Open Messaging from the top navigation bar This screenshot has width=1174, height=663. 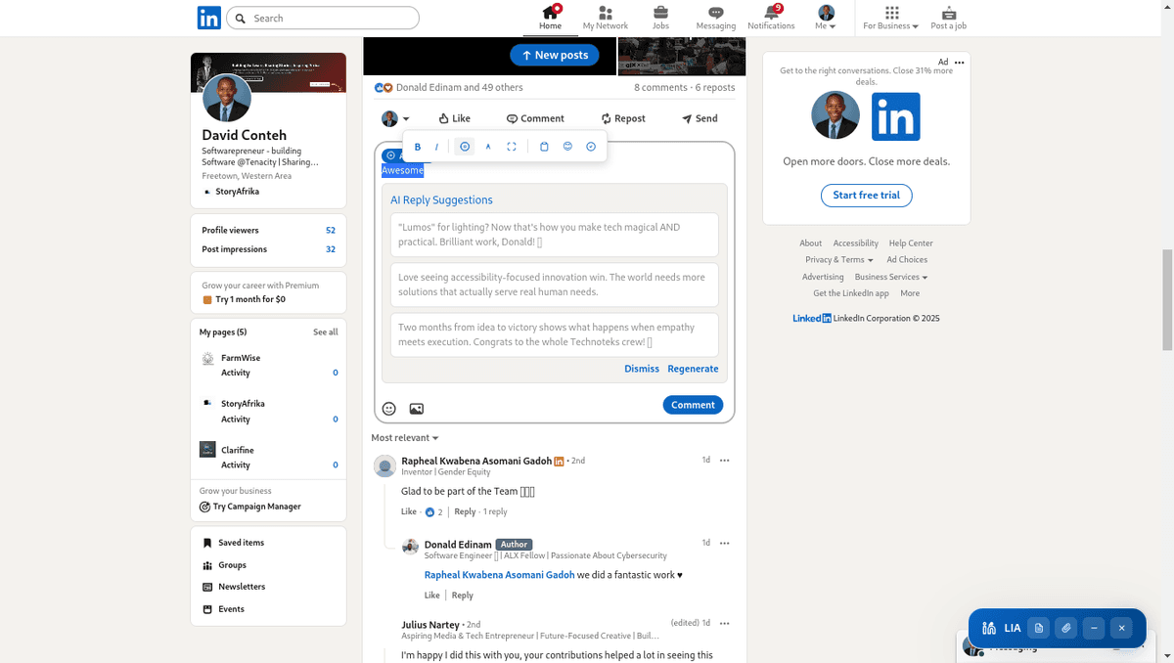(715, 17)
